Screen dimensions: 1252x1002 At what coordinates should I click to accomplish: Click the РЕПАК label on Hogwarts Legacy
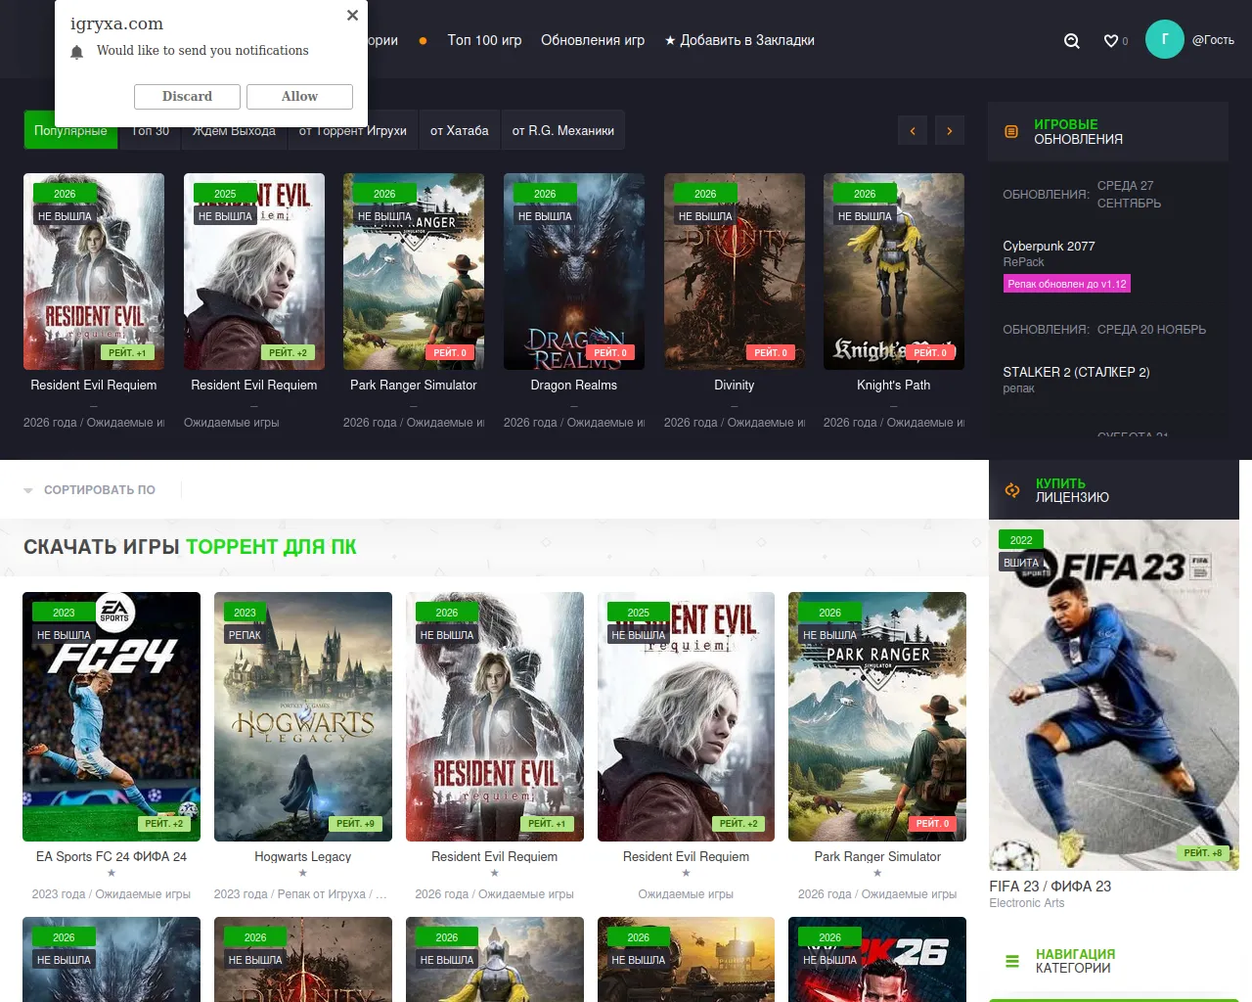pos(245,635)
